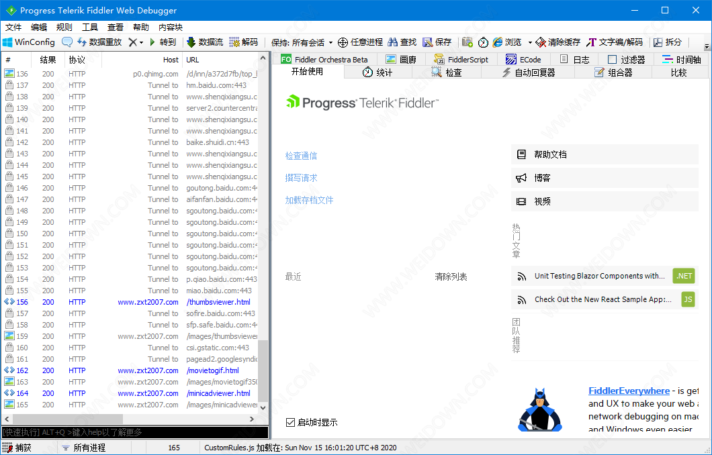Switch to the 日志 tab

coord(574,60)
